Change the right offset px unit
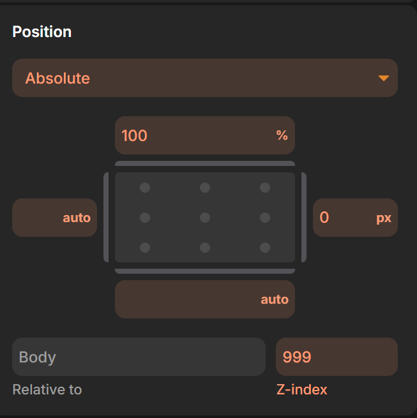The image size is (417, 418). click(x=383, y=218)
